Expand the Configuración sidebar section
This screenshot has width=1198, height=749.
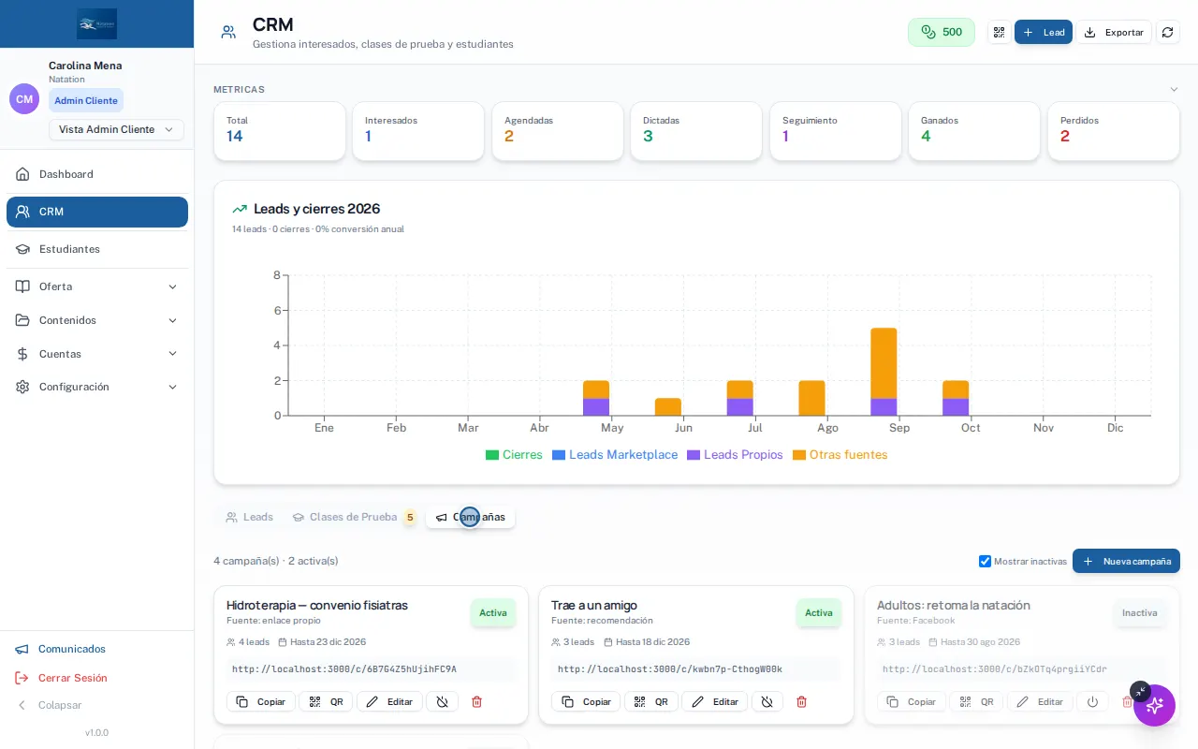click(x=97, y=387)
